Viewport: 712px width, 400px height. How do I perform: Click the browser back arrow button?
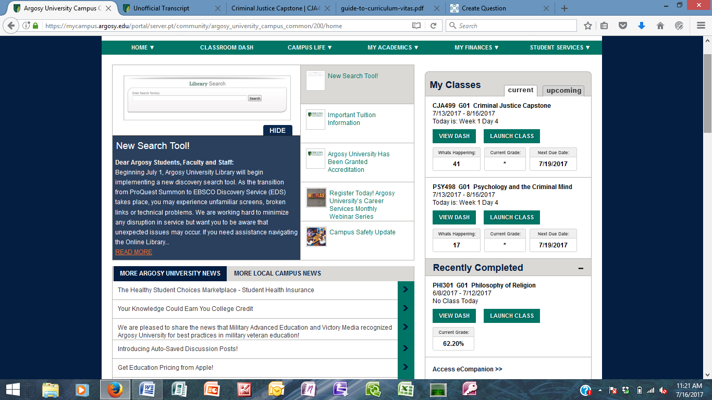click(x=11, y=26)
